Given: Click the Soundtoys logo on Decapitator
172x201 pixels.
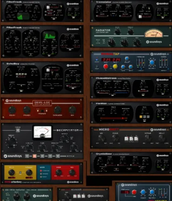Looking at the screenshot, I should tap(13, 156).
